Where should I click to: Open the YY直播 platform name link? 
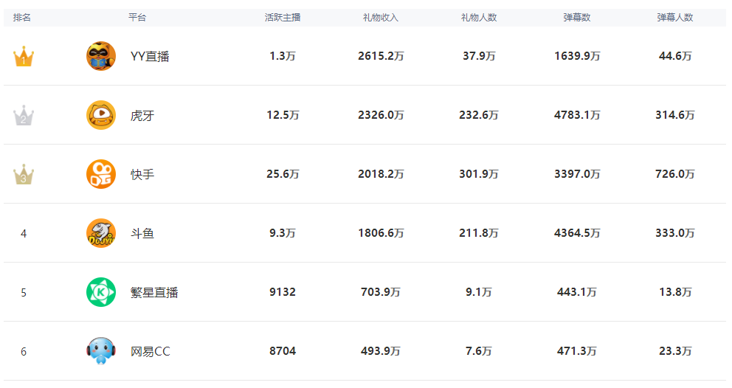coord(150,56)
